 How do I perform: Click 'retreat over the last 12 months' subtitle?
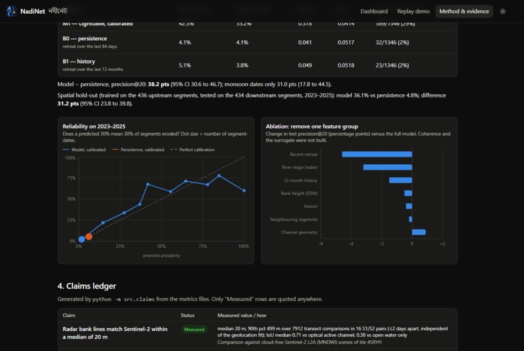point(92,69)
